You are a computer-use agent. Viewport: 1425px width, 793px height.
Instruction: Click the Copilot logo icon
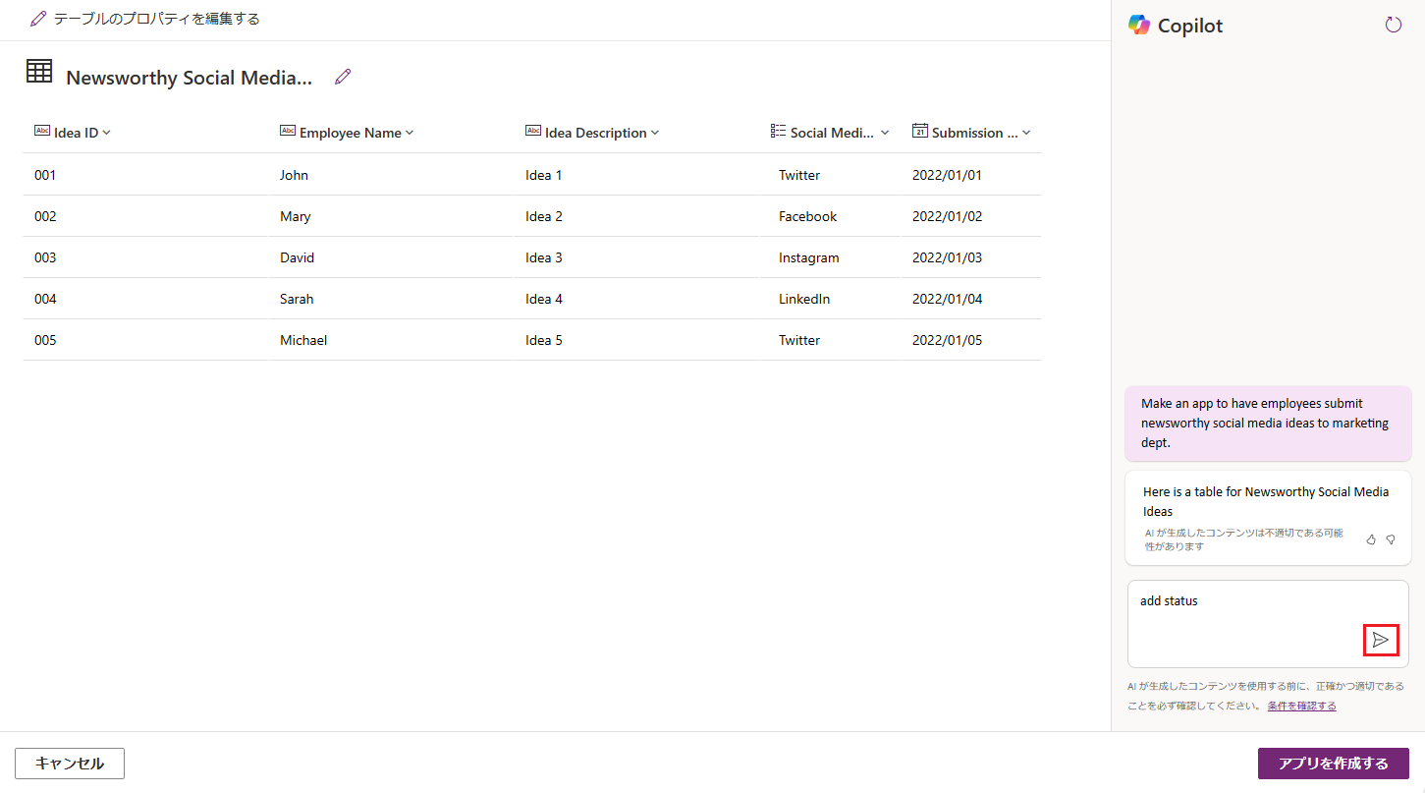[x=1139, y=26]
